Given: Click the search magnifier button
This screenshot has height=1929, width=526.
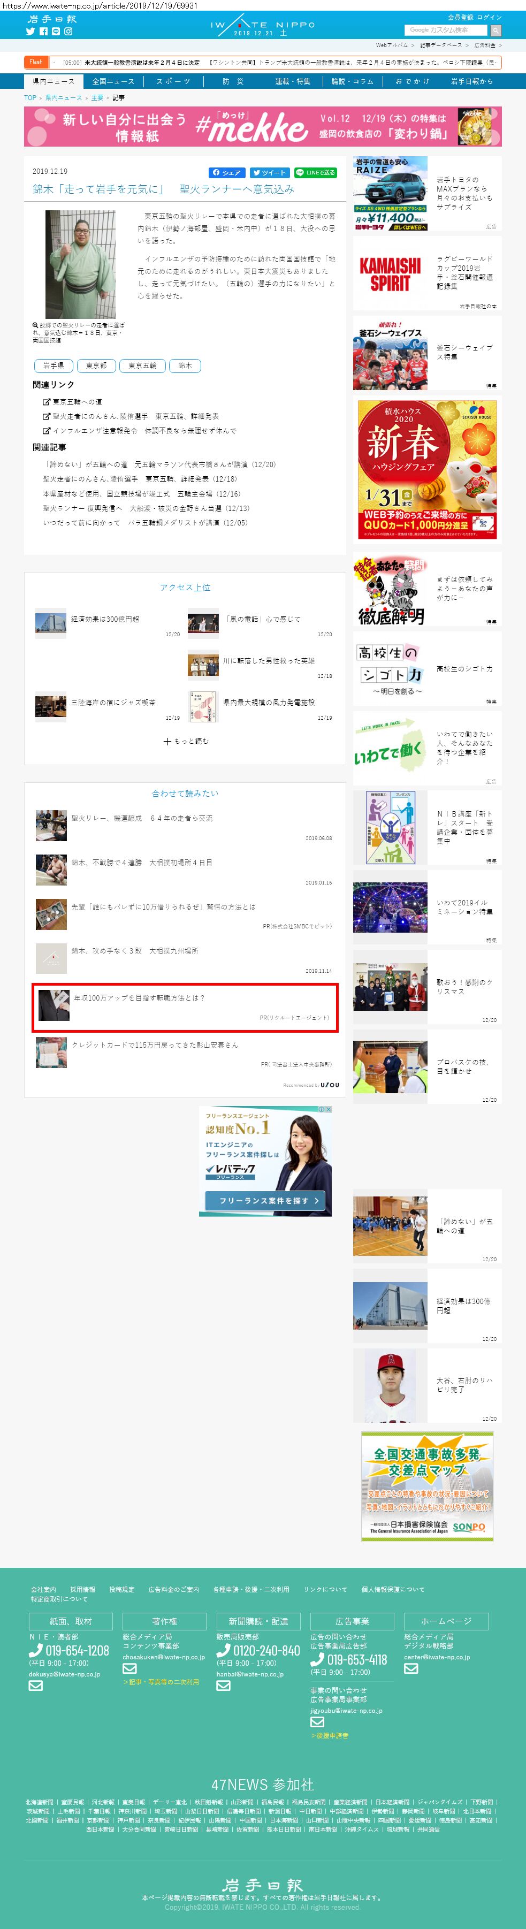Looking at the screenshot, I should 495,31.
